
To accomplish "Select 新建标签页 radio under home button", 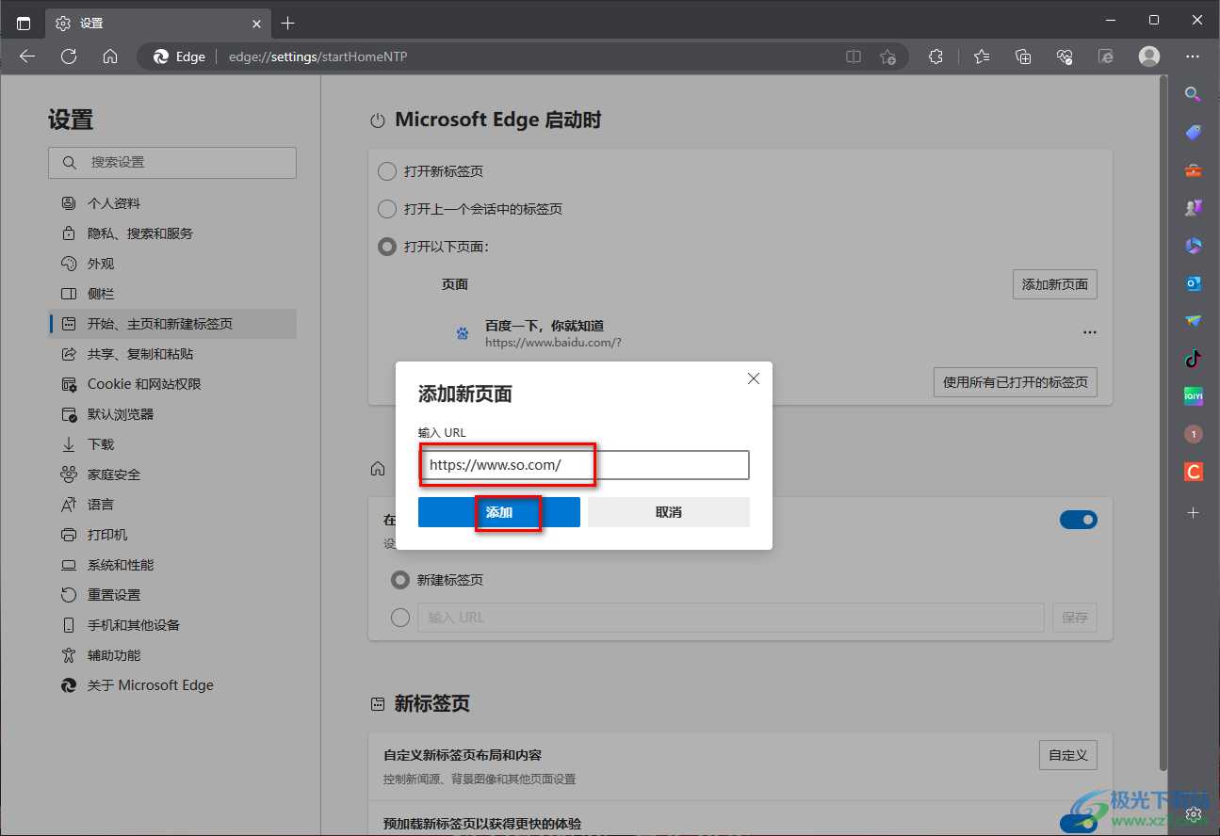I will [x=400, y=580].
